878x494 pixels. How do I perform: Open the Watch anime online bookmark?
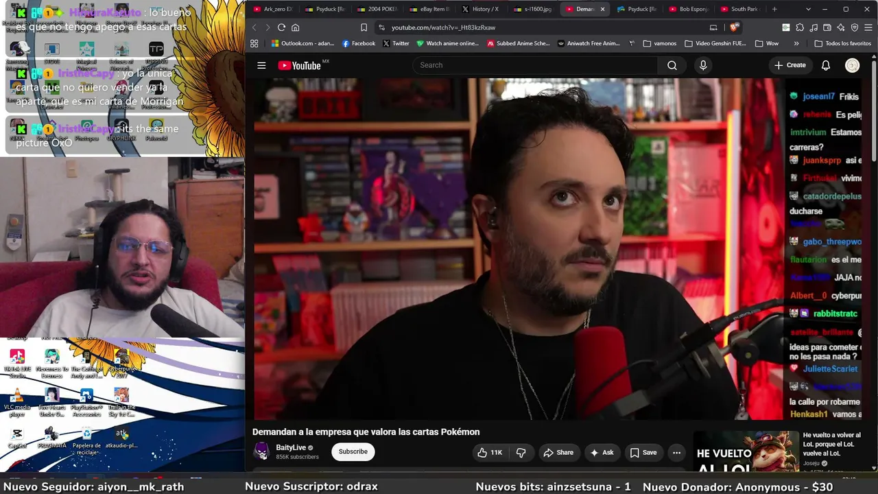click(447, 43)
